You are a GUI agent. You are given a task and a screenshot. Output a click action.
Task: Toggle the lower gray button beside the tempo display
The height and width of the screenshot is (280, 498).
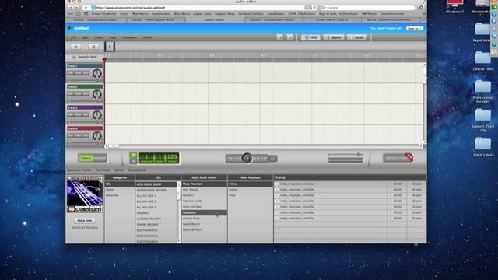133,161
